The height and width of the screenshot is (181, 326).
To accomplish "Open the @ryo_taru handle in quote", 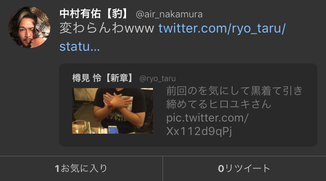I will pyautogui.click(x=158, y=79).
